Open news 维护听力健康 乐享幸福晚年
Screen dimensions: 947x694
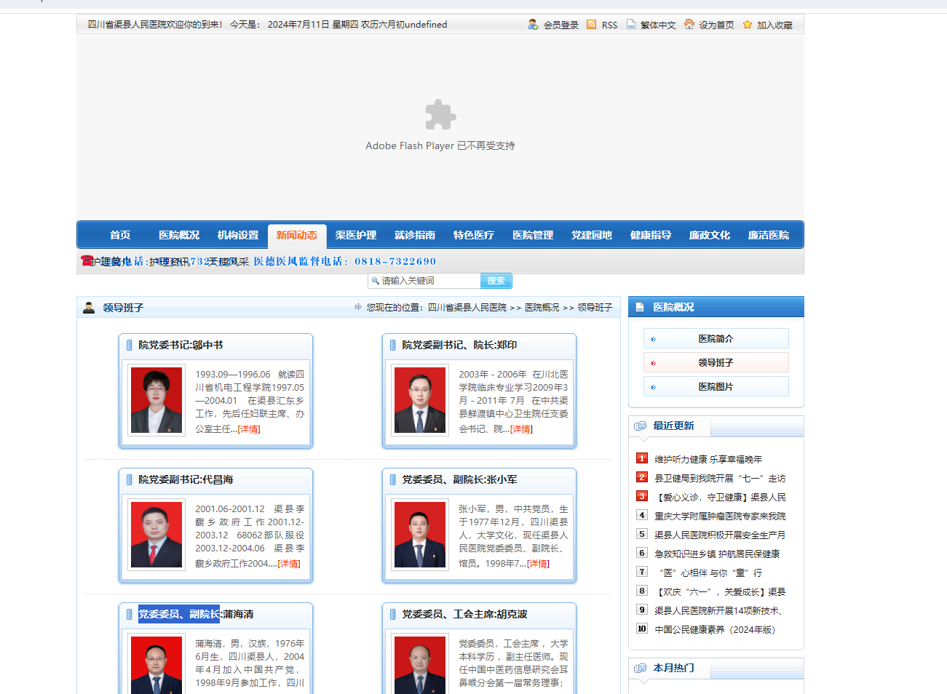click(x=708, y=460)
